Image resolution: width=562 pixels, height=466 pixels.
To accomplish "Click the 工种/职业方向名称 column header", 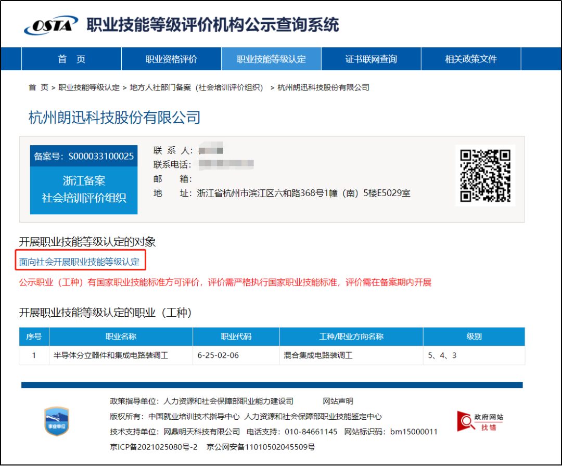I will click(351, 336).
